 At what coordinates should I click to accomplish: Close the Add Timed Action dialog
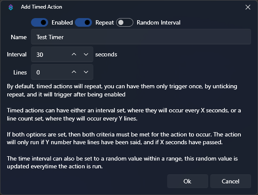coord(248,7)
